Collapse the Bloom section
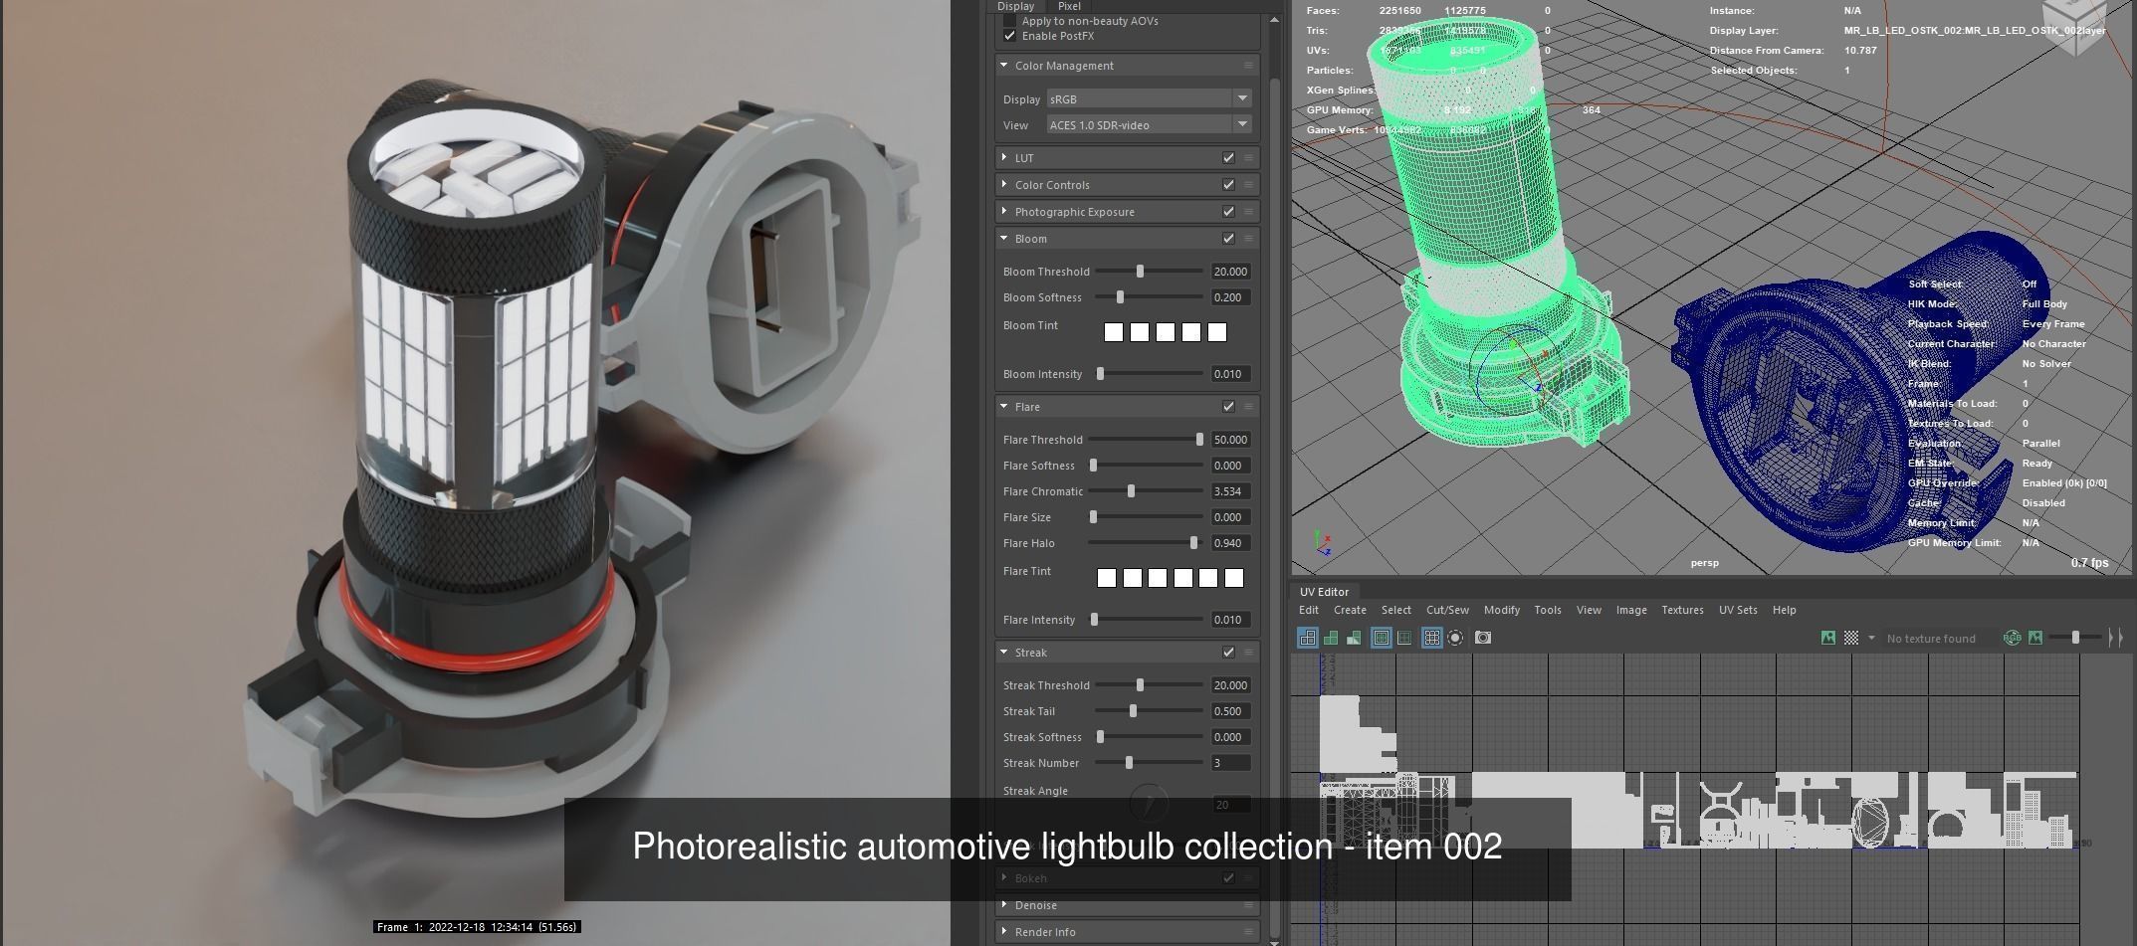The image size is (2137, 946). (1003, 239)
